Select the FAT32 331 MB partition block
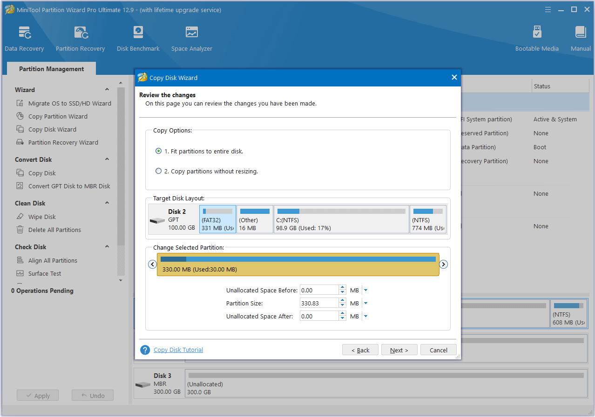This screenshot has width=595, height=417. coord(217,219)
